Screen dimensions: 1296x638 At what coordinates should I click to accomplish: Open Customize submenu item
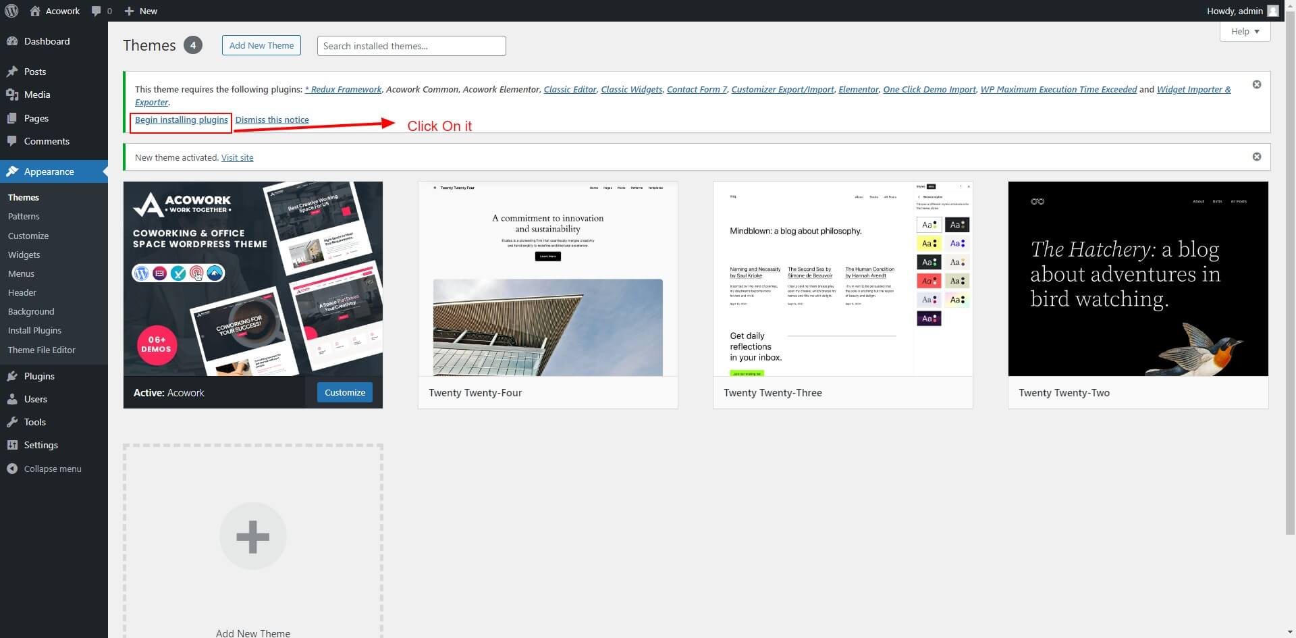(28, 236)
